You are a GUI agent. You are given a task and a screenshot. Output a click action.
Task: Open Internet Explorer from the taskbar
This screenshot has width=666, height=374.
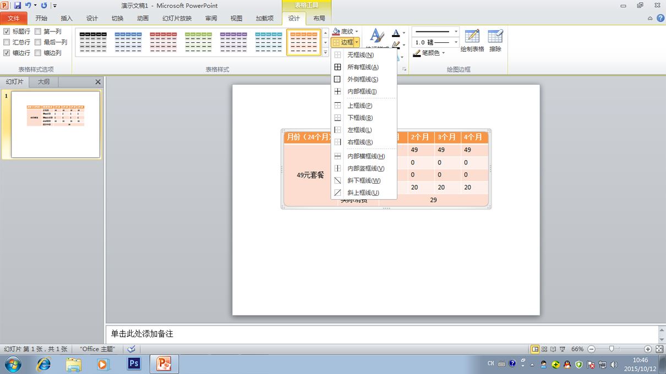click(x=43, y=364)
